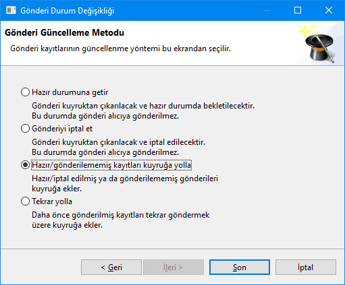Click the "Gönderi Durum Değişikliği" title bar text
Viewport: 345px width, 285px height.
point(68,11)
